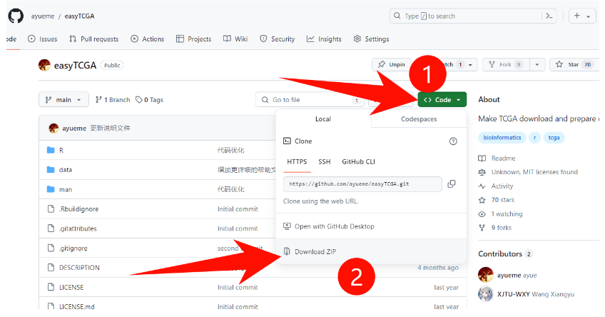The height and width of the screenshot is (317, 605).
Task: Click the r topic tag
Action: point(534,138)
